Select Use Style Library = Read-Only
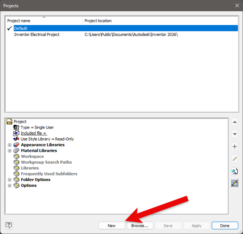 pyautogui.click(x=47, y=139)
